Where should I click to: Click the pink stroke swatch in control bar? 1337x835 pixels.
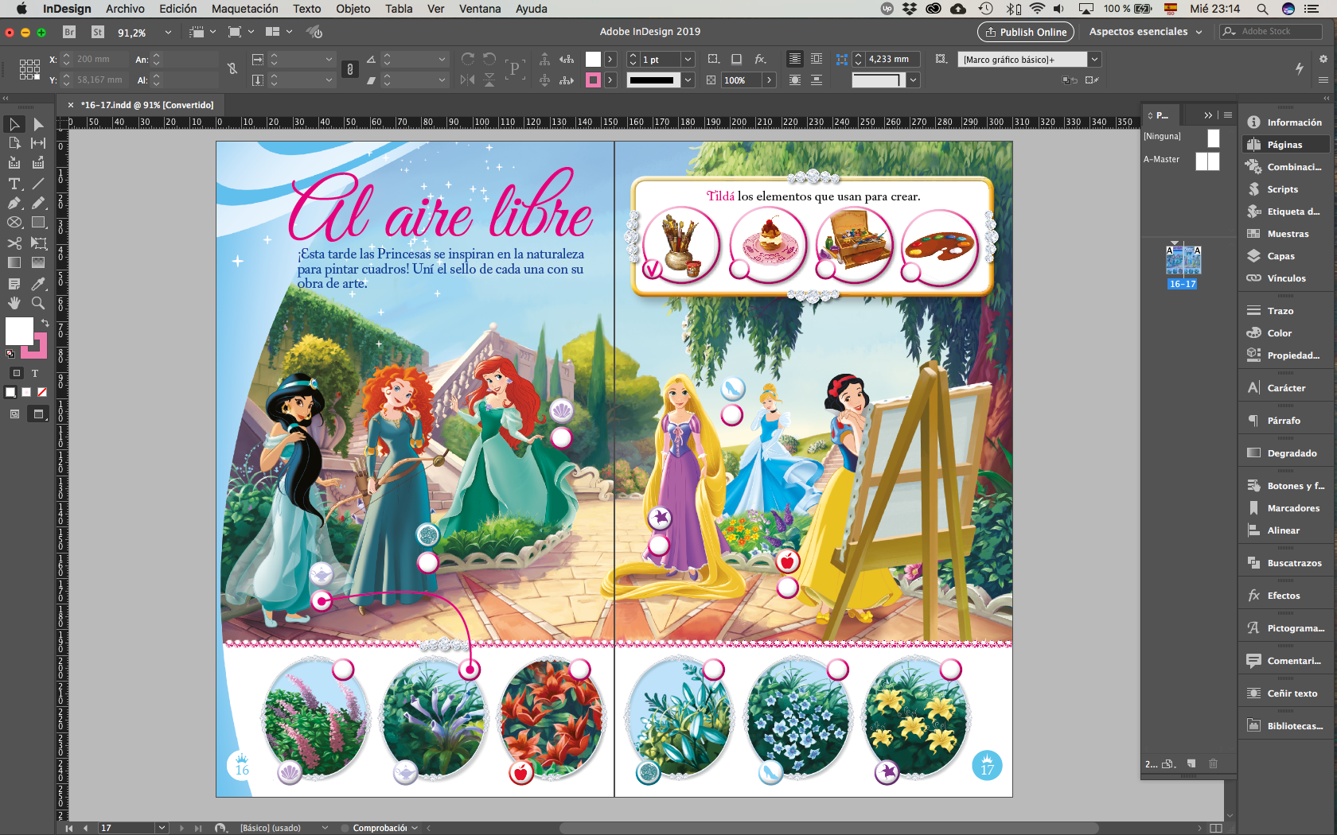click(x=593, y=80)
